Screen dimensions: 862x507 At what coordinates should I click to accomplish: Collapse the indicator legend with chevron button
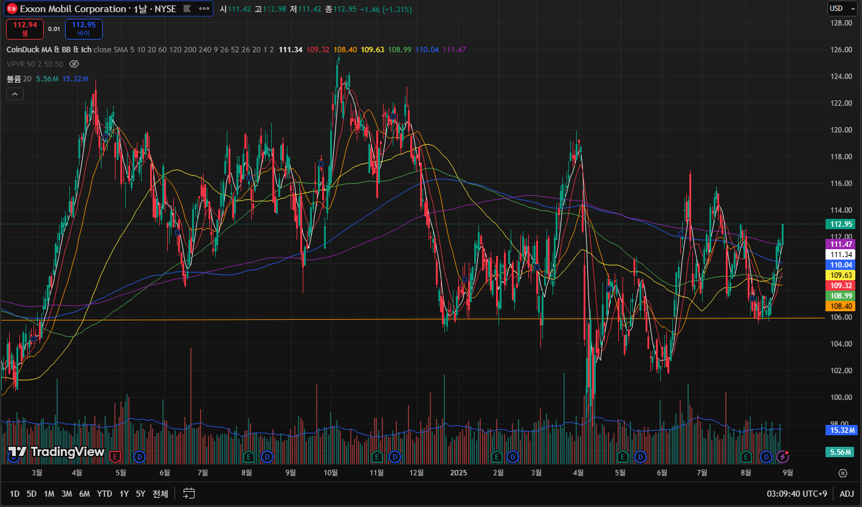tap(15, 94)
